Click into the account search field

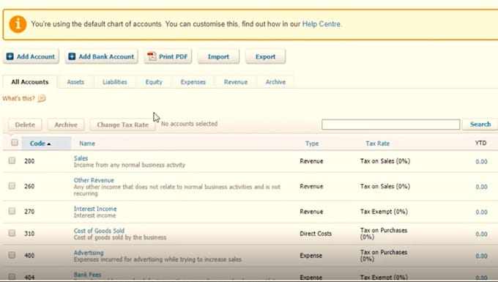390,125
